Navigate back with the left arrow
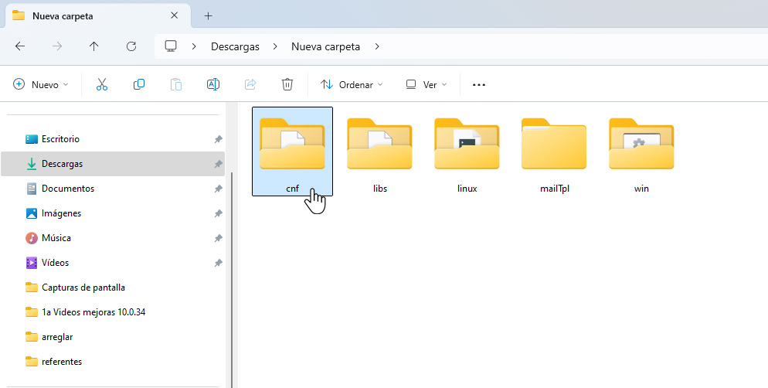This screenshot has height=388, width=768. click(x=20, y=46)
